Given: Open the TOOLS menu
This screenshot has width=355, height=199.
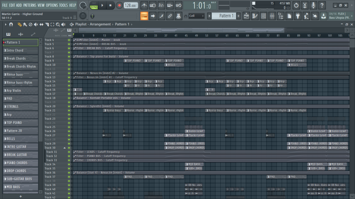Looking at the screenshot, I should click(x=63, y=5).
